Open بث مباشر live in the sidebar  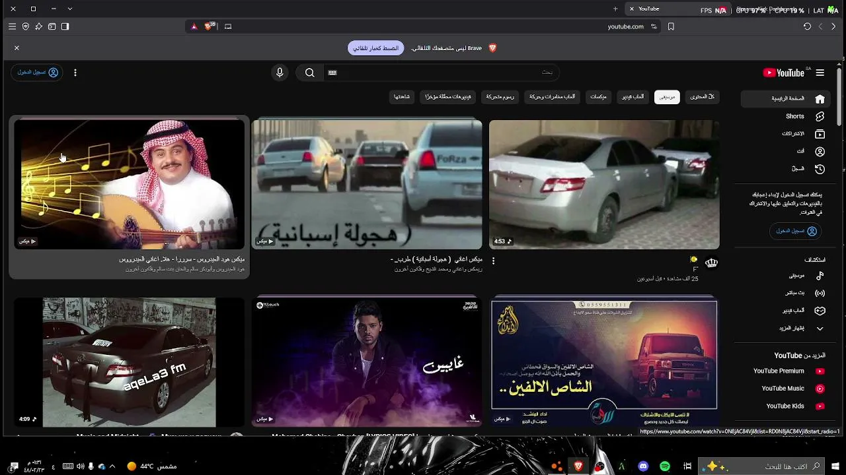(785, 293)
